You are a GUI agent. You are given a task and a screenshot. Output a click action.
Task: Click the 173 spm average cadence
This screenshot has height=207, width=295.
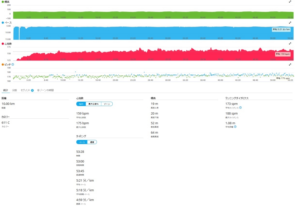point(232,104)
